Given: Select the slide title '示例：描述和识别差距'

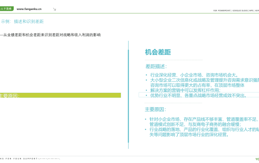Looking at the screenshot, I should [x=22, y=21].
